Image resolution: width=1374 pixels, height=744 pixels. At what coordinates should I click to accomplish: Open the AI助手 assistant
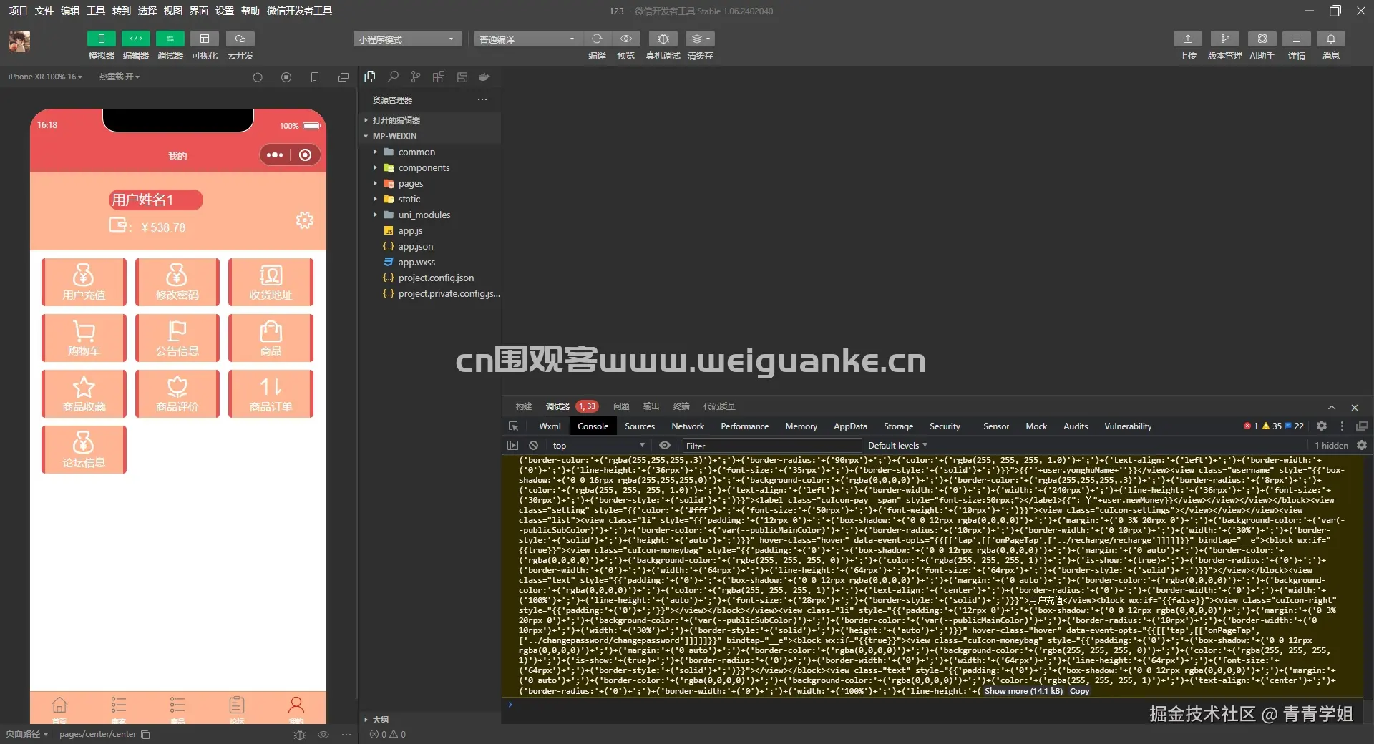pos(1262,39)
